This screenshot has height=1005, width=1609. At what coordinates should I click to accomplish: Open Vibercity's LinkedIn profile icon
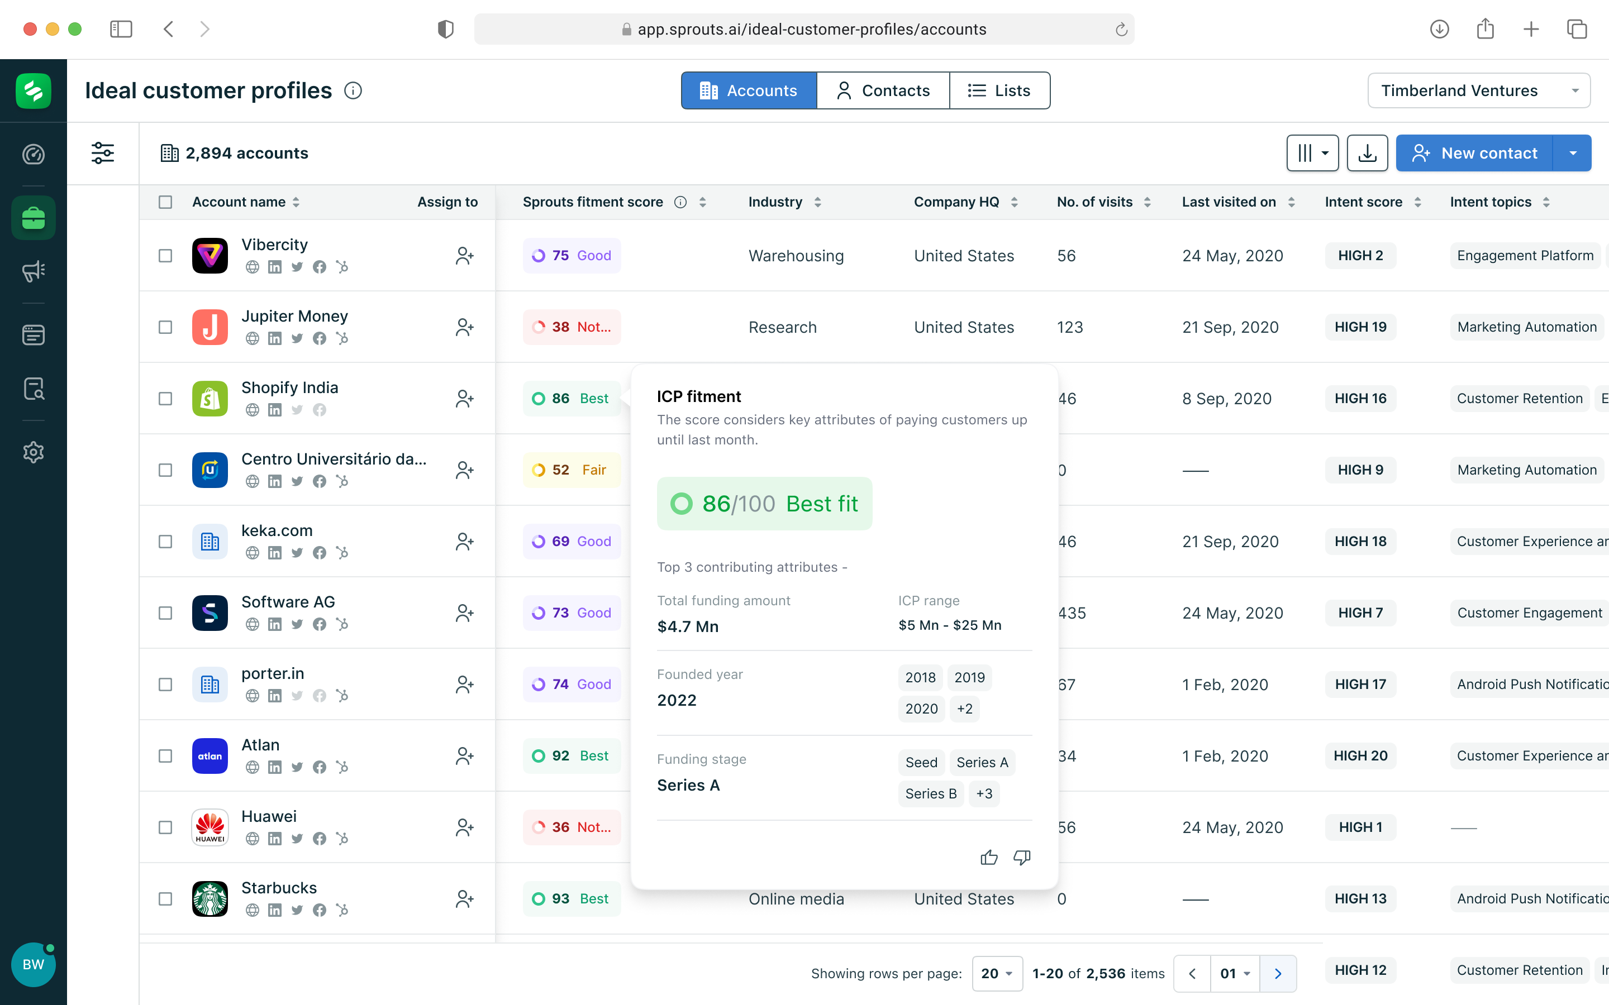[275, 267]
